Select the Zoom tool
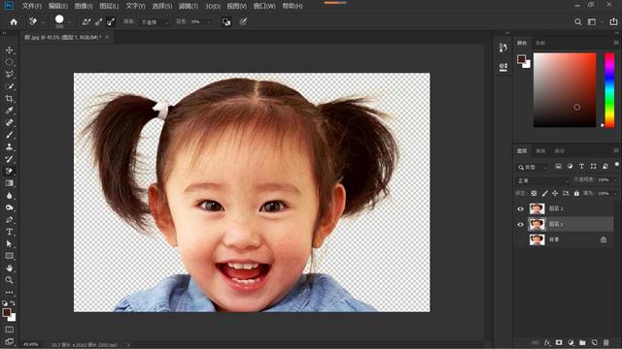Viewport: 622px width, 349px height. (x=9, y=280)
